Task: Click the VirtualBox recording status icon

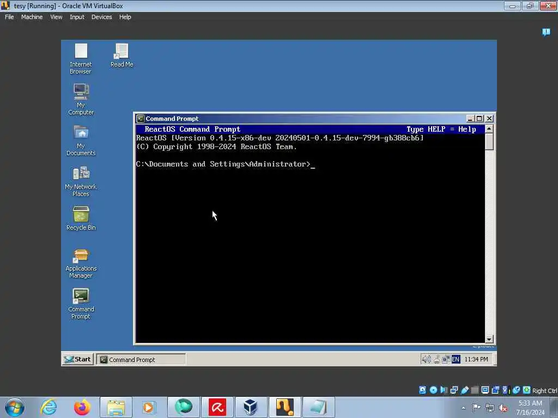Action: (x=495, y=390)
